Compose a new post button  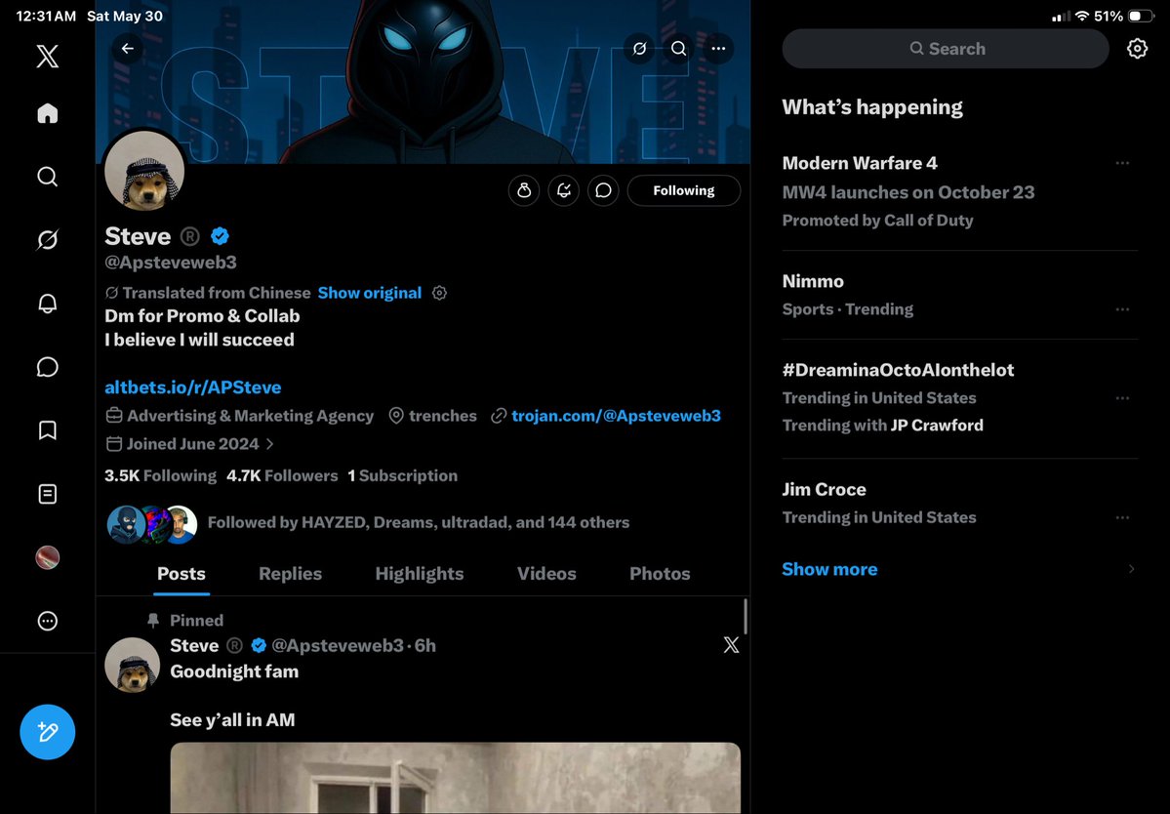pyautogui.click(x=47, y=732)
